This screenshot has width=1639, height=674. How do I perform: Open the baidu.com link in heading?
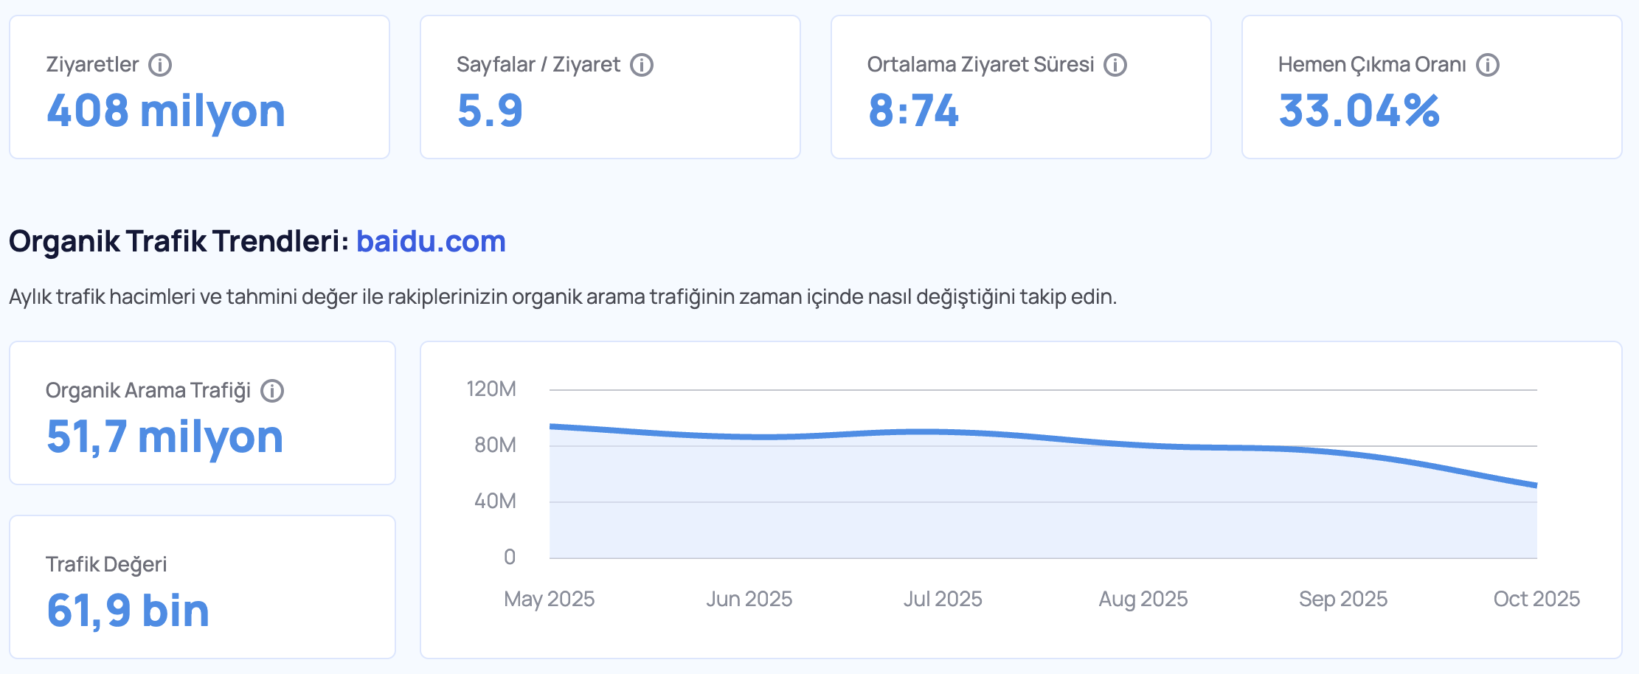point(432,241)
